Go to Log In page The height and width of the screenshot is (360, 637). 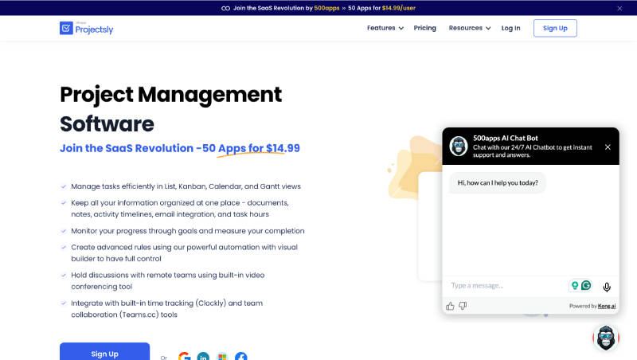point(510,28)
